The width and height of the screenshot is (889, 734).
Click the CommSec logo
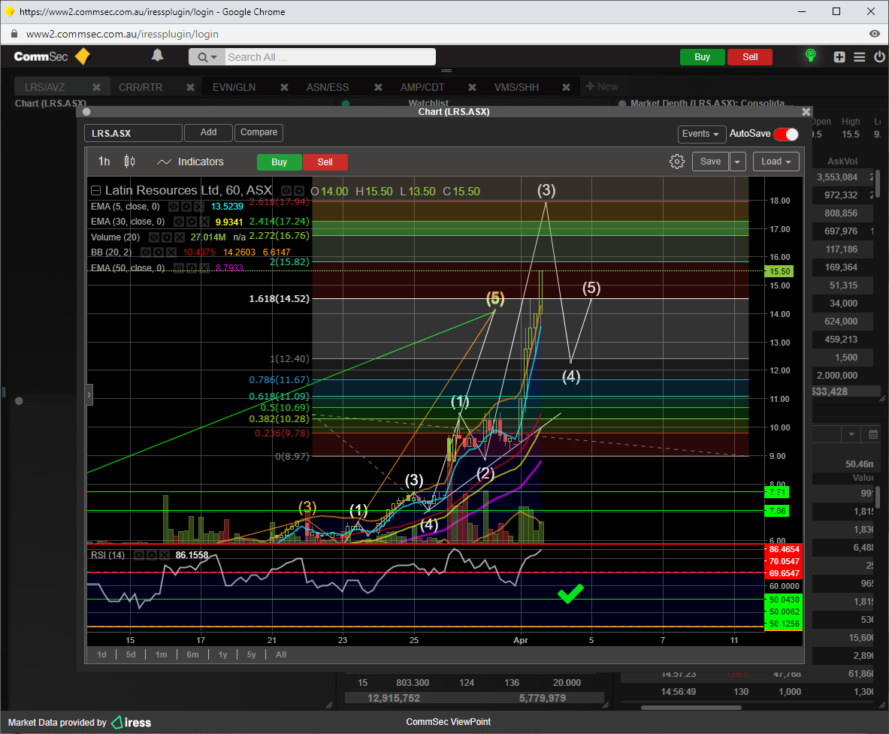pos(52,56)
